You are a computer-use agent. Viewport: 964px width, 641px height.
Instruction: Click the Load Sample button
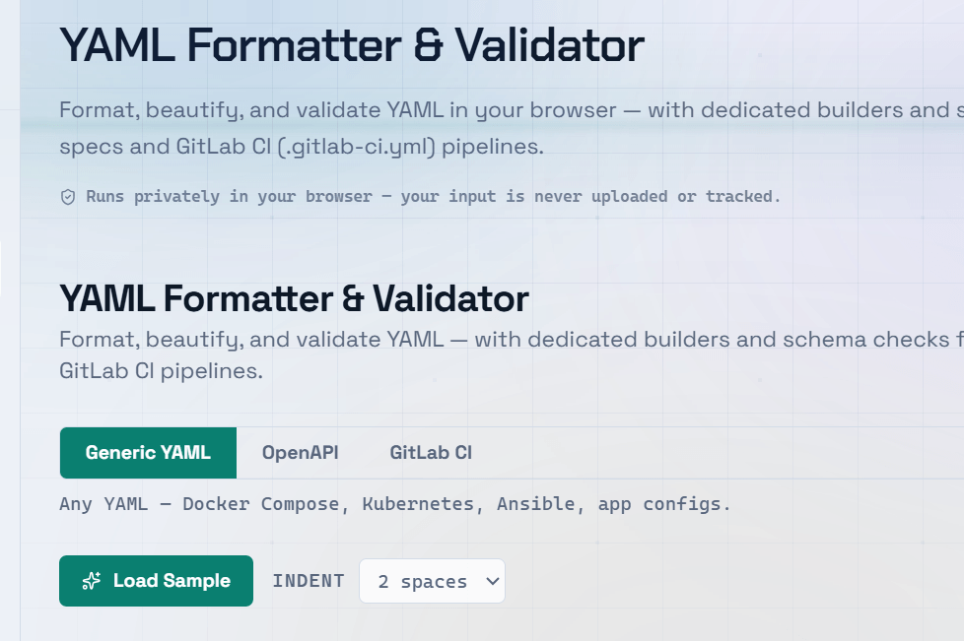coord(156,581)
